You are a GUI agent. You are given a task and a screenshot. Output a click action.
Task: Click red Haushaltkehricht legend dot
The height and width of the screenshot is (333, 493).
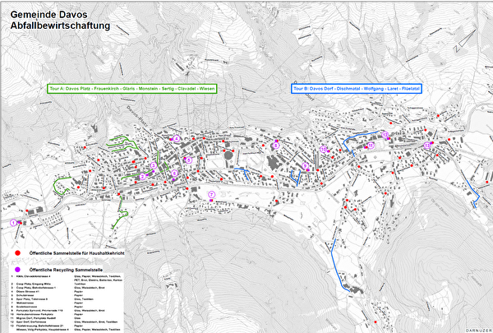16,254
